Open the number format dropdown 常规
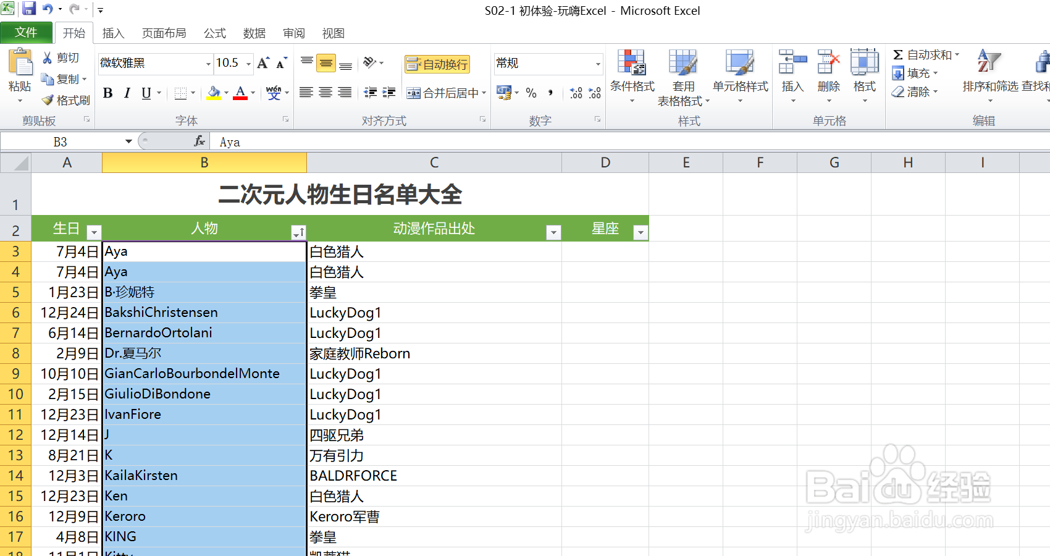The height and width of the screenshot is (556, 1050). point(598,64)
